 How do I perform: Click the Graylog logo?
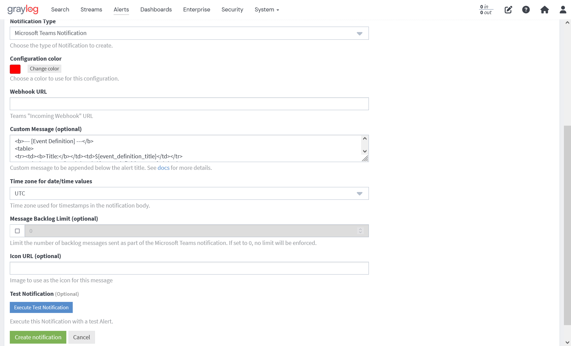[23, 9]
